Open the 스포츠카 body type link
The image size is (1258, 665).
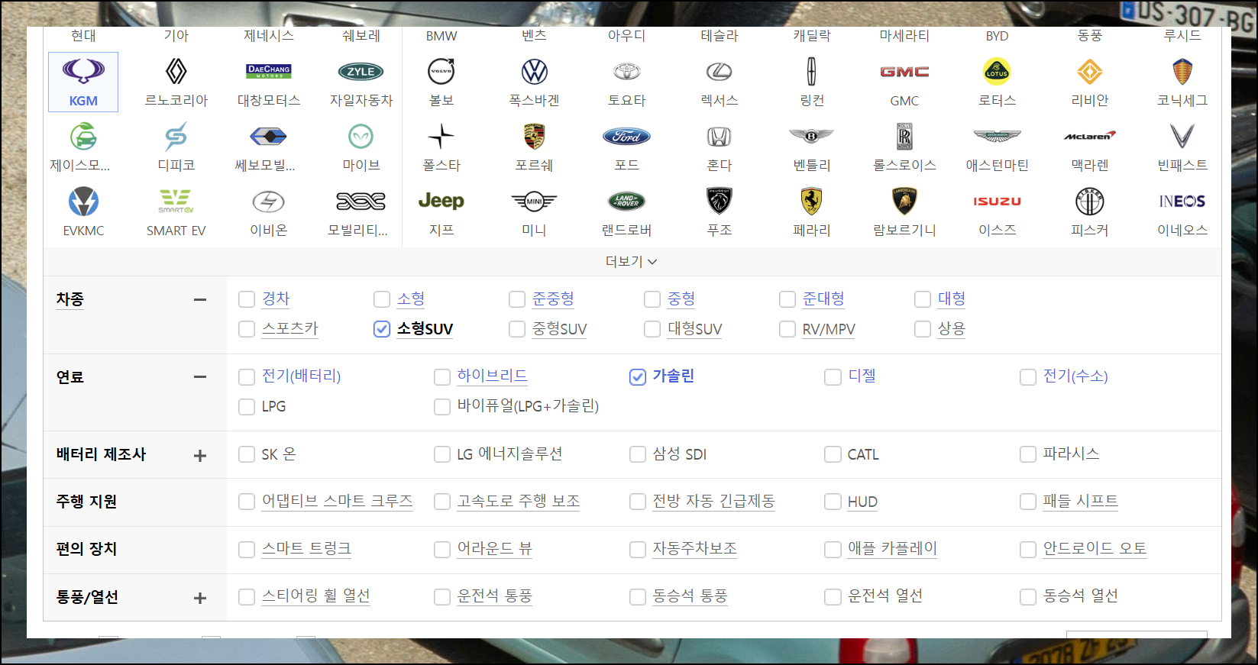tap(290, 328)
